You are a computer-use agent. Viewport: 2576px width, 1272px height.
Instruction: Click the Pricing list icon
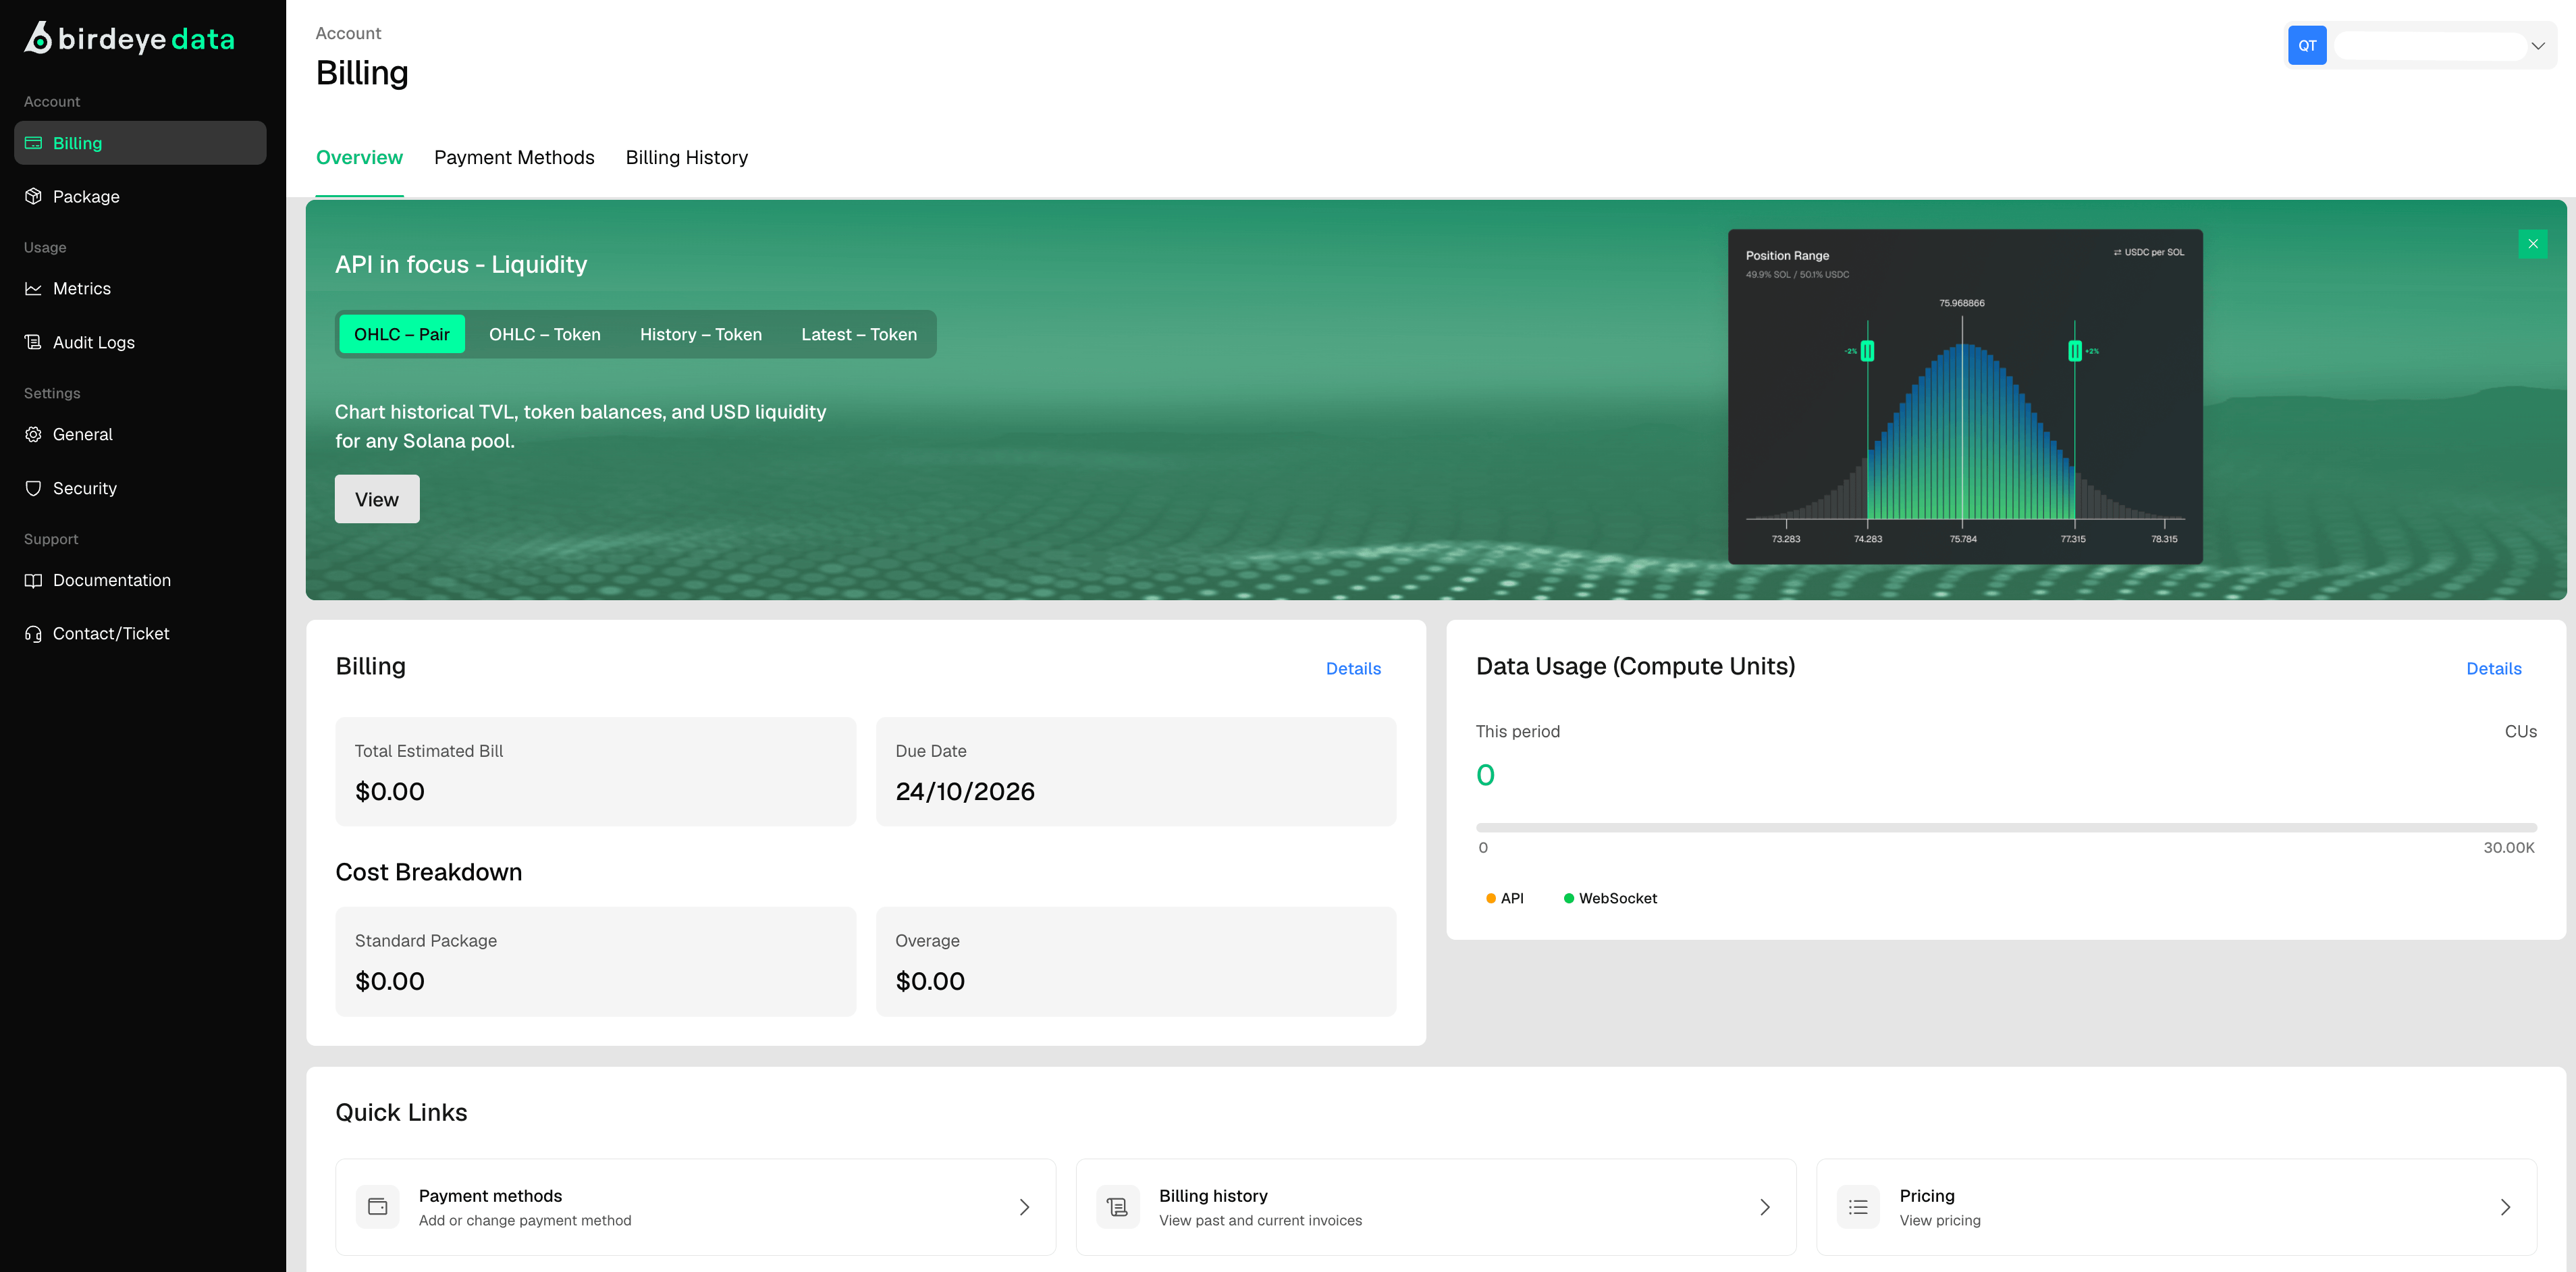click(1858, 1207)
